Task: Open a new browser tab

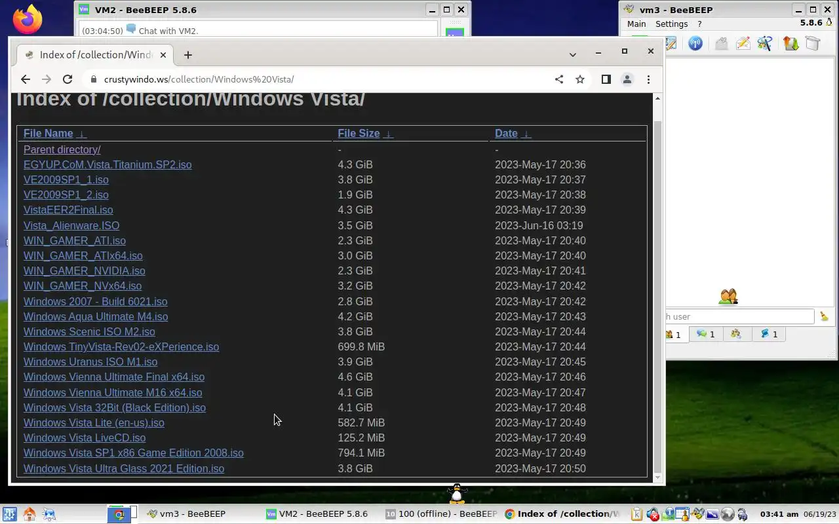Action: (x=188, y=55)
